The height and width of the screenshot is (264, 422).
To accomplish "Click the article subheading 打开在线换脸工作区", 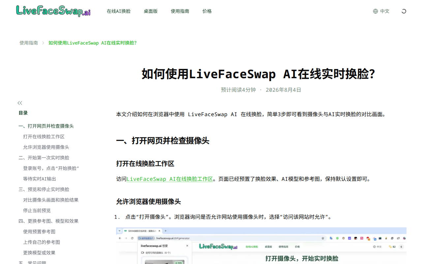I will (145, 164).
